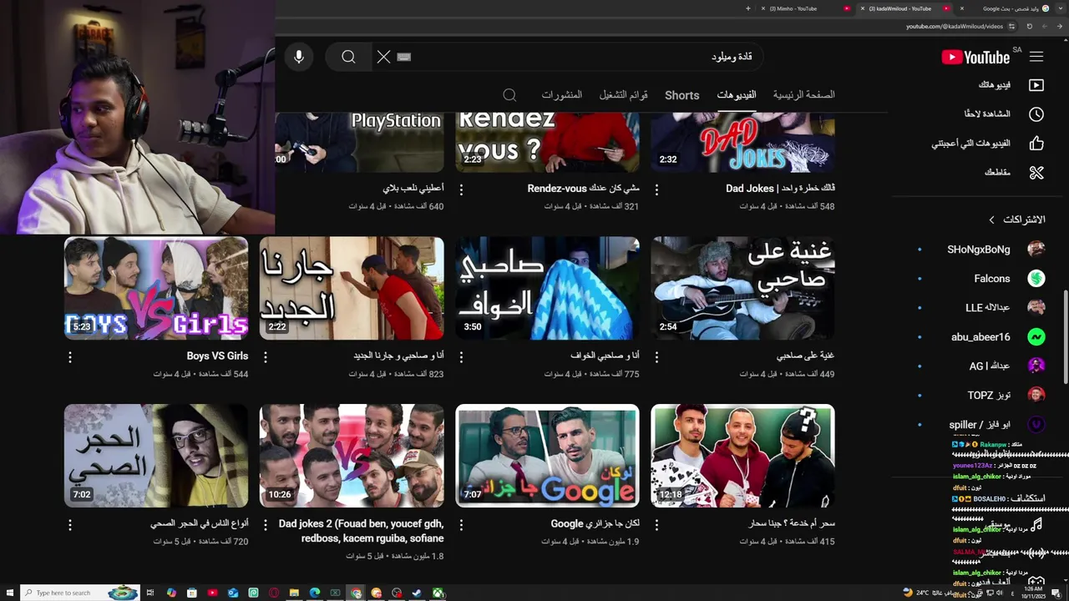Open three-dot menu for Dad jokes 2 video

266,526
